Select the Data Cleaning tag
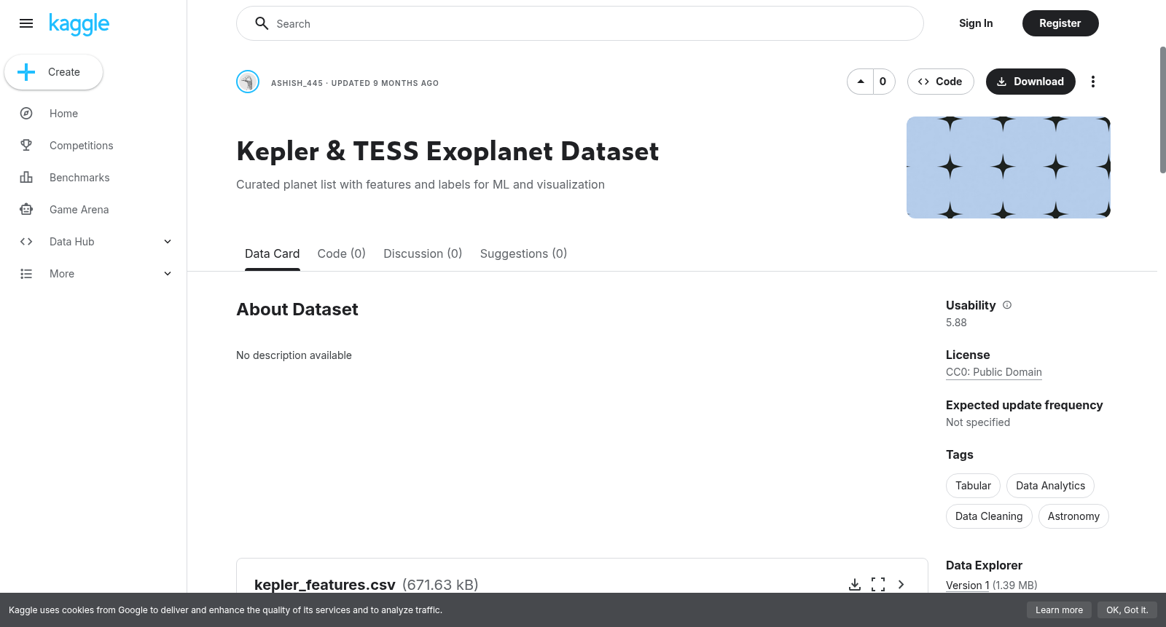This screenshot has width=1166, height=627. (989, 516)
